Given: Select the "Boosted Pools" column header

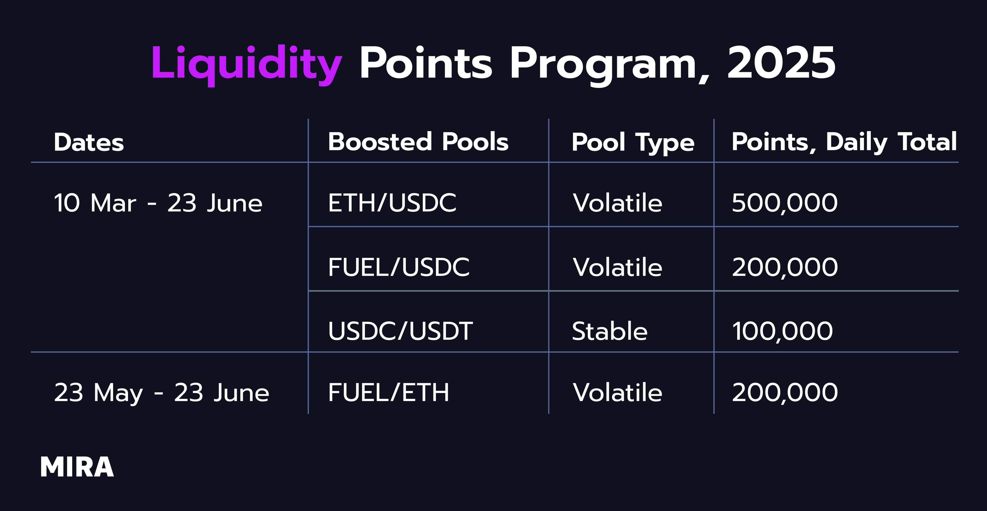Looking at the screenshot, I should pyautogui.click(x=418, y=142).
